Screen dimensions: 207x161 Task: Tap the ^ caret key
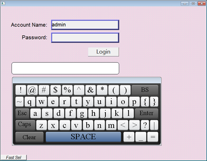(79, 90)
